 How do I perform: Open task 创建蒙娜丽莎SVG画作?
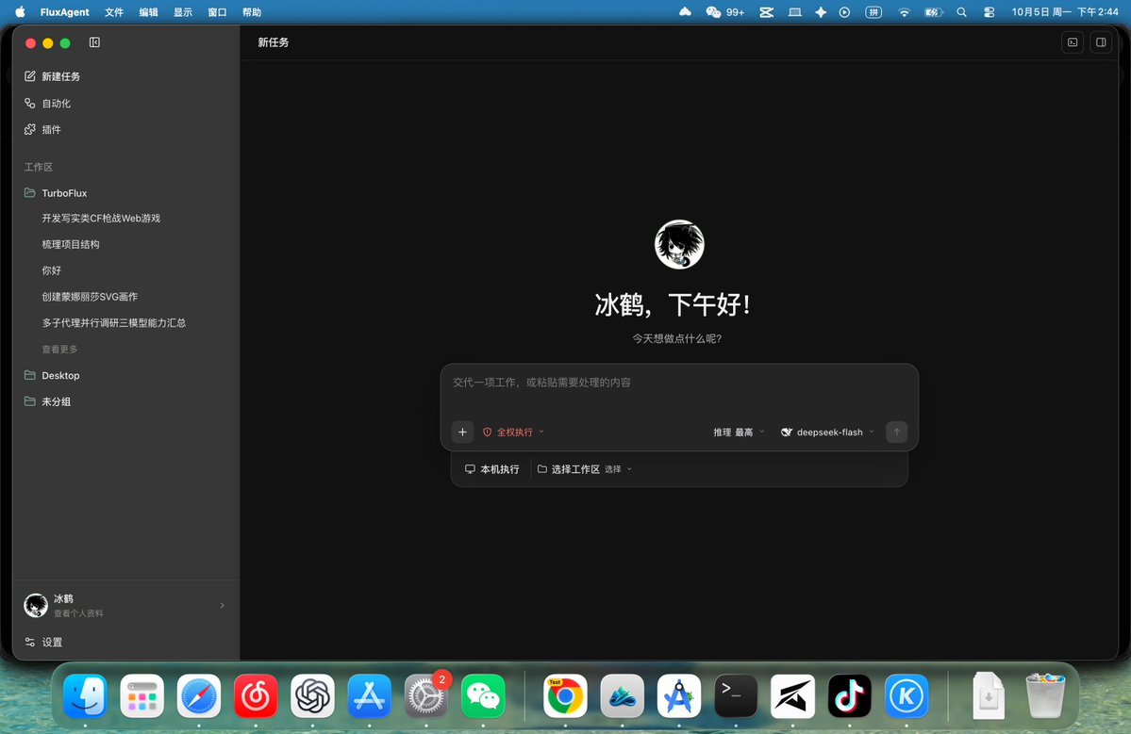click(x=90, y=297)
